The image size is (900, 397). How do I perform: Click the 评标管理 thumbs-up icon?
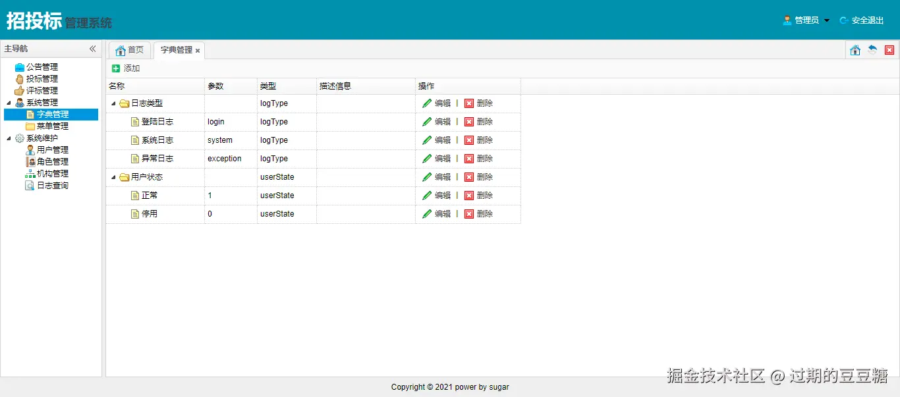pyautogui.click(x=20, y=91)
